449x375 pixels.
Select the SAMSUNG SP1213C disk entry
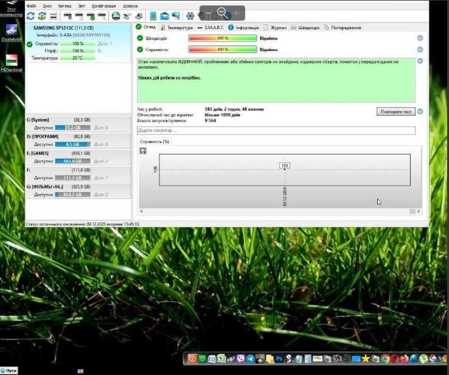[78, 43]
